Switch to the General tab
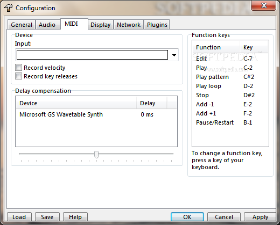Image resolution: width=280 pixels, height=225 pixels. point(22,25)
